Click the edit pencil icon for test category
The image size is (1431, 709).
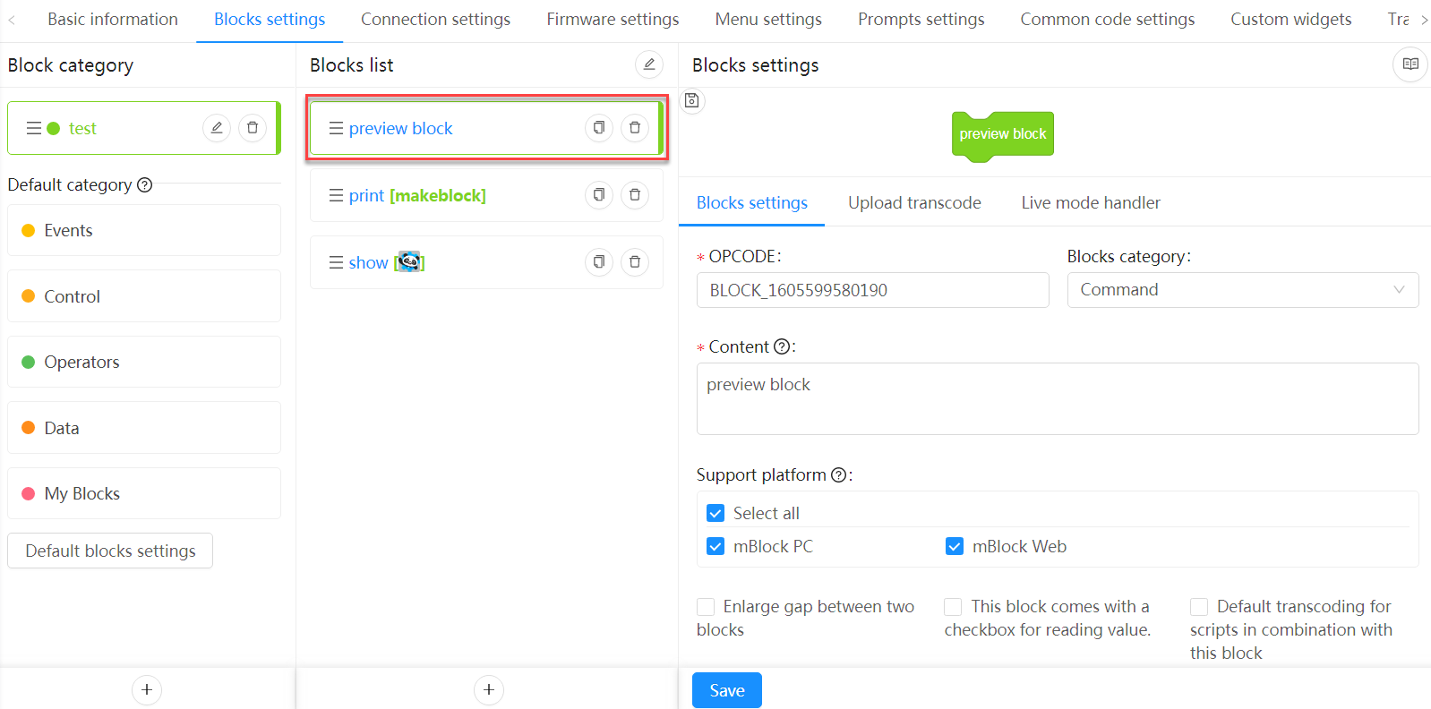[217, 128]
